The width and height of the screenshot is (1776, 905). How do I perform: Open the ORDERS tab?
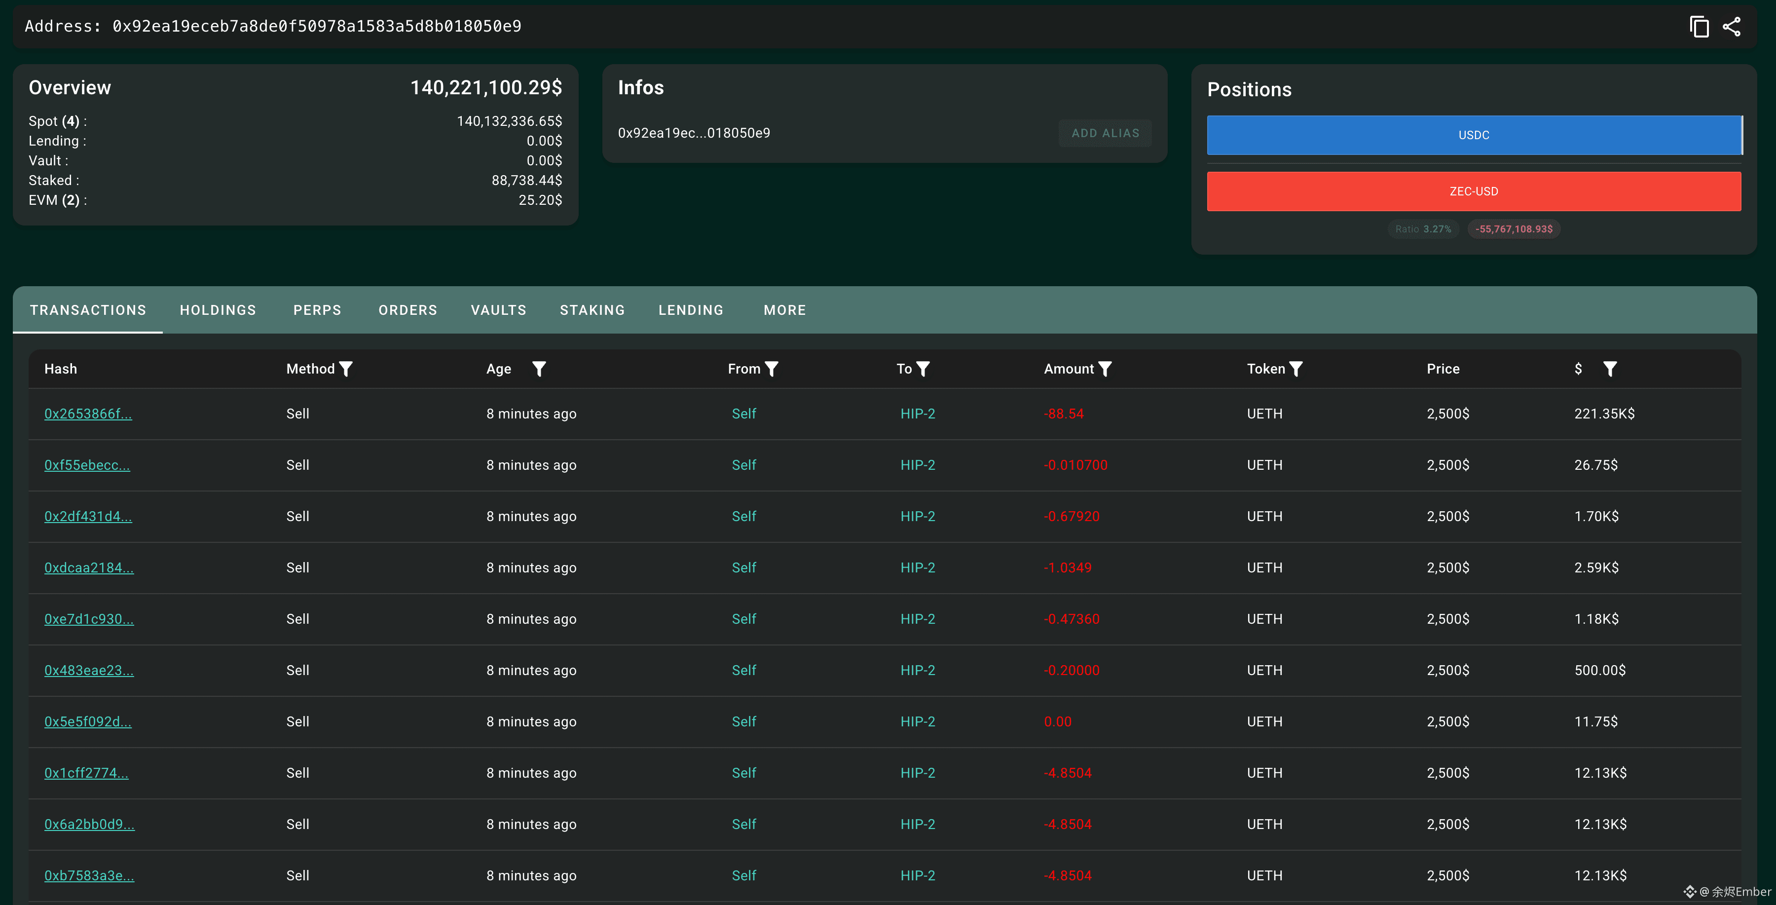click(407, 310)
